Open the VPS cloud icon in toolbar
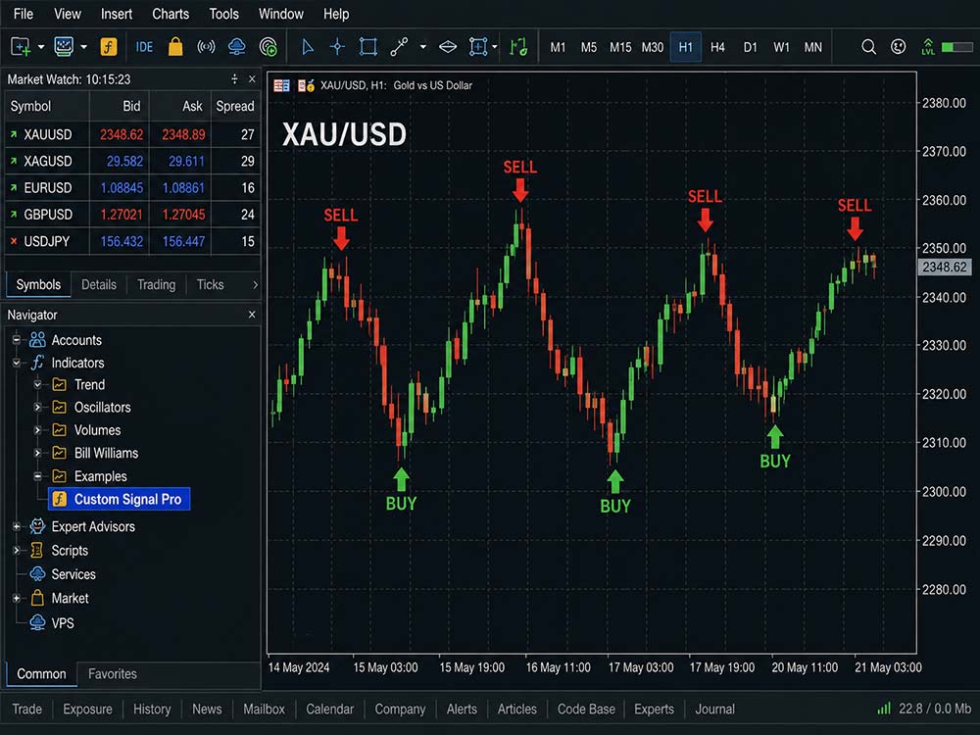This screenshot has width=980, height=735. (237, 47)
